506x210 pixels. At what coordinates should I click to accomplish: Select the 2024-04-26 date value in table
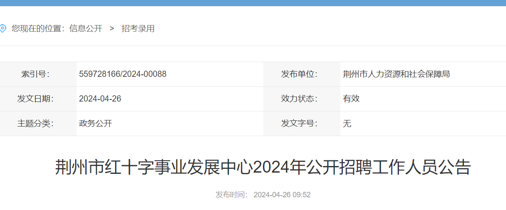(x=100, y=99)
